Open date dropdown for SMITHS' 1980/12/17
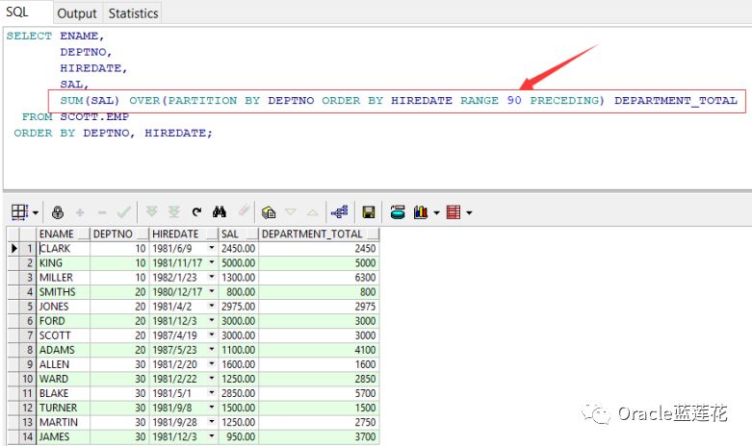 [x=212, y=291]
